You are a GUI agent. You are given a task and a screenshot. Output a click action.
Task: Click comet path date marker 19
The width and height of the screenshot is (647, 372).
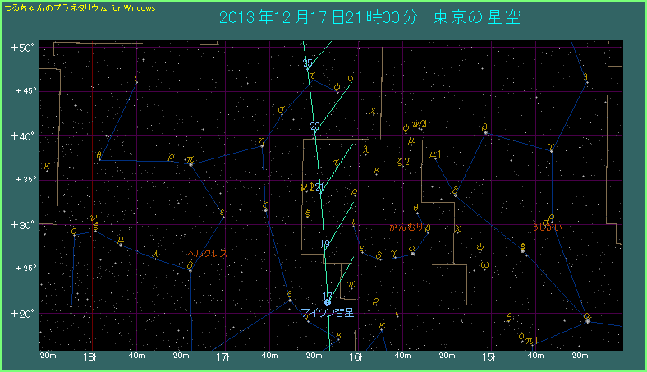click(x=324, y=243)
